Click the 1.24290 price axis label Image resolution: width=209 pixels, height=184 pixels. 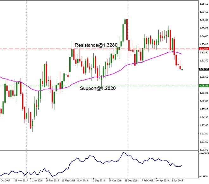(204, 117)
